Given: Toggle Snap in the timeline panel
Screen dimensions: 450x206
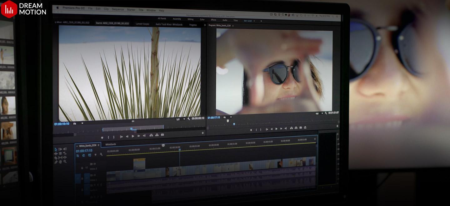Looking at the screenshot, I should [83, 155].
